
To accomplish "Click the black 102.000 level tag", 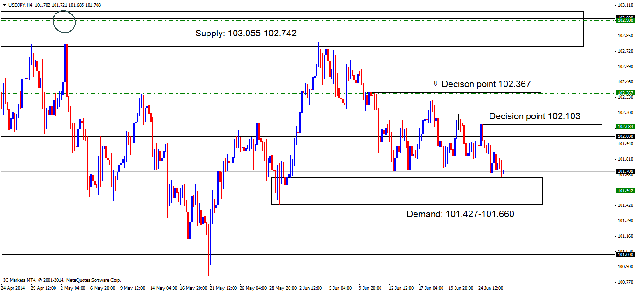I will click(625, 136).
